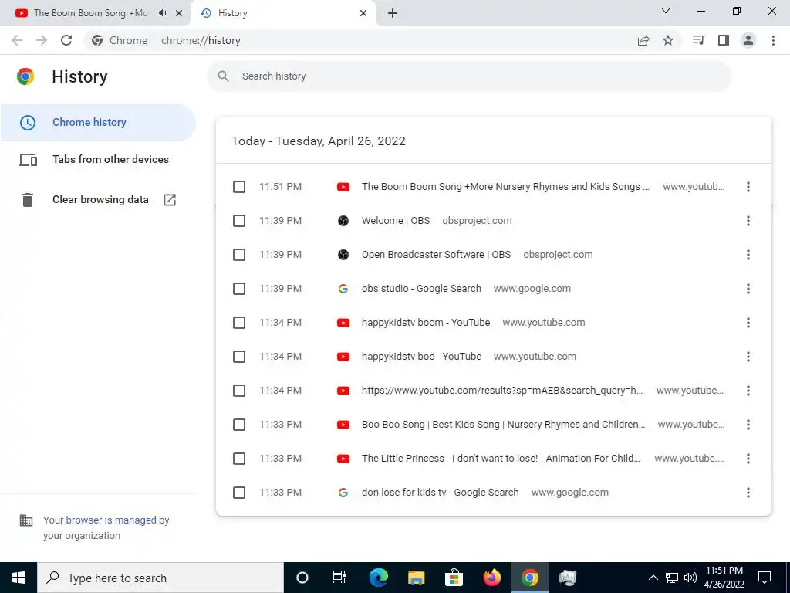Open Task View on taskbar
Screen dimensions: 790x593
coord(339,578)
